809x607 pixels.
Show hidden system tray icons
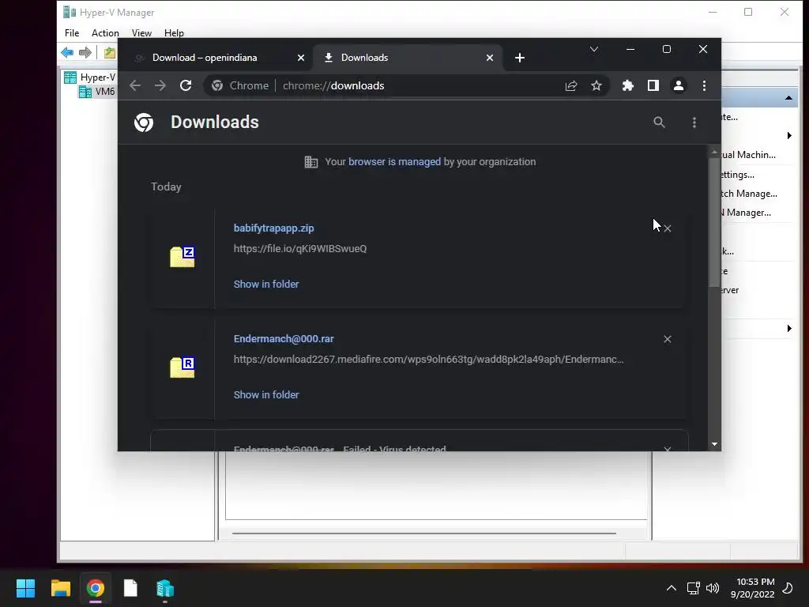(x=672, y=588)
